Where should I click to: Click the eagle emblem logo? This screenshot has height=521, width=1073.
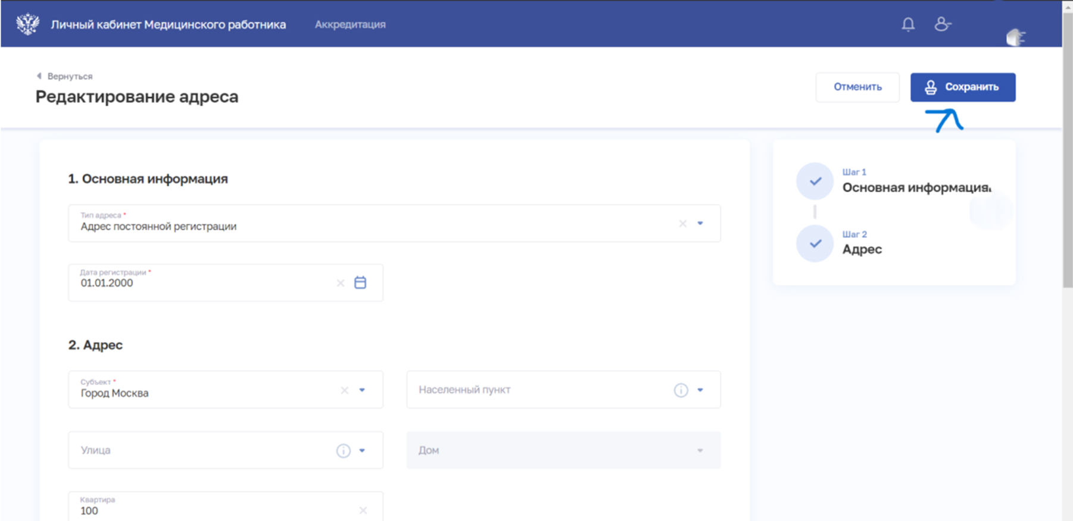point(27,24)
